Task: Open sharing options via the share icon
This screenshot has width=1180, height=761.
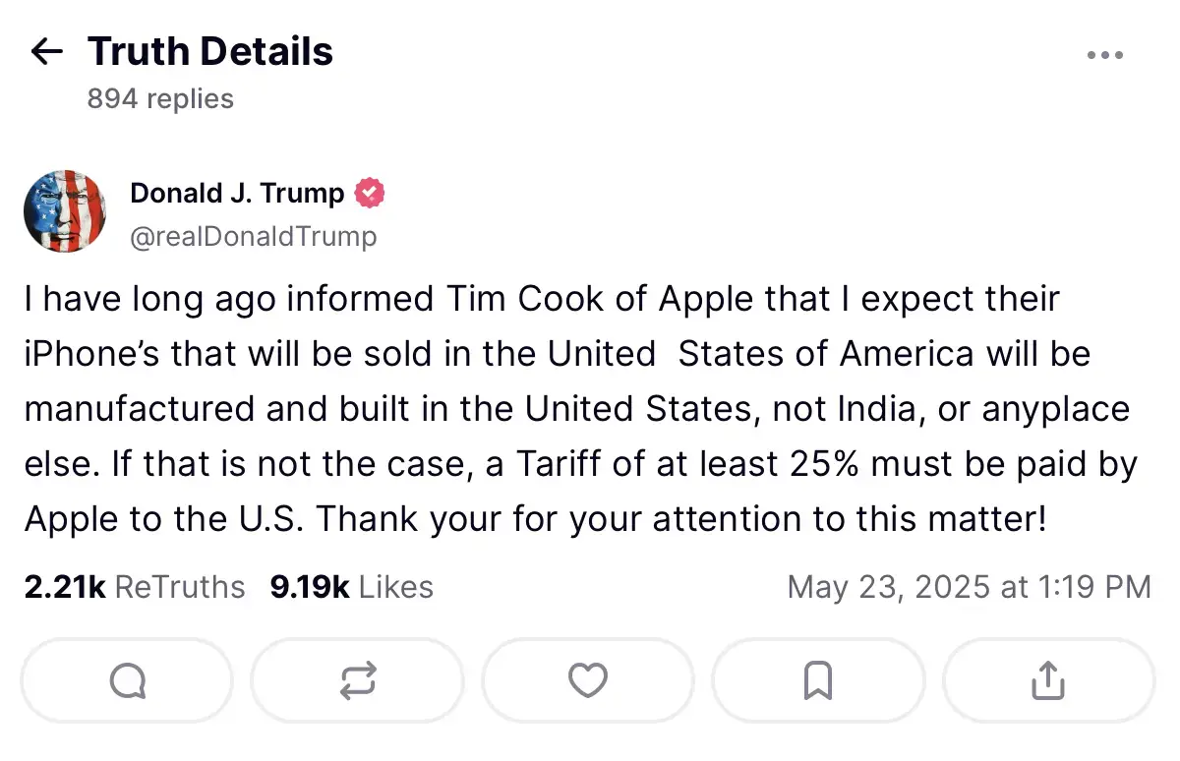Action: tap(1047, 679)
